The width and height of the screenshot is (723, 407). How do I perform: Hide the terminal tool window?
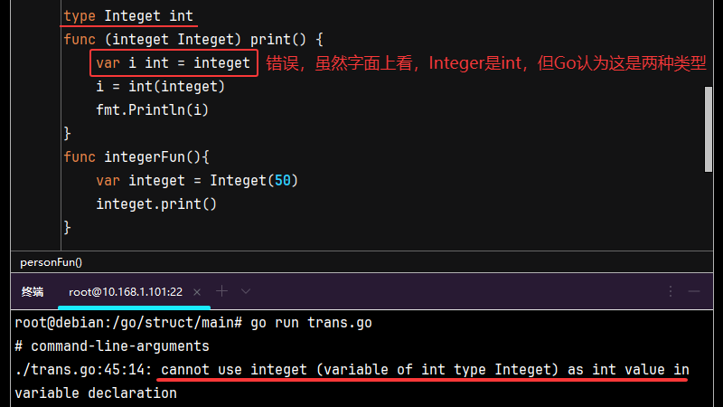click(694, 291)
